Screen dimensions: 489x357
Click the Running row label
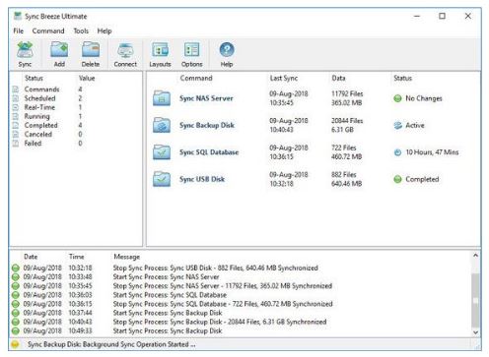click(36, 116)
